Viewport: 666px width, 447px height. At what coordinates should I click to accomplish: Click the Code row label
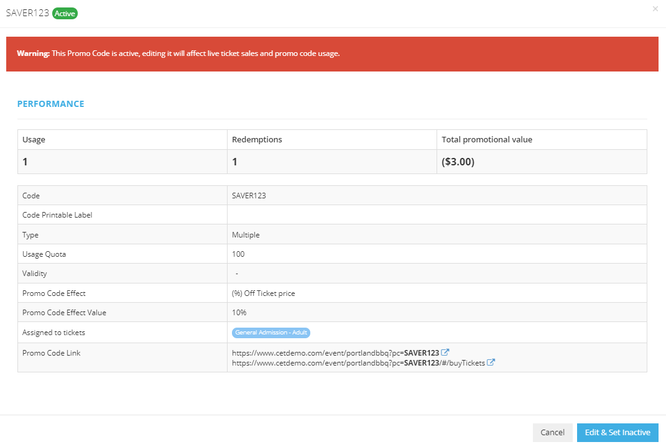coord(31,196)
